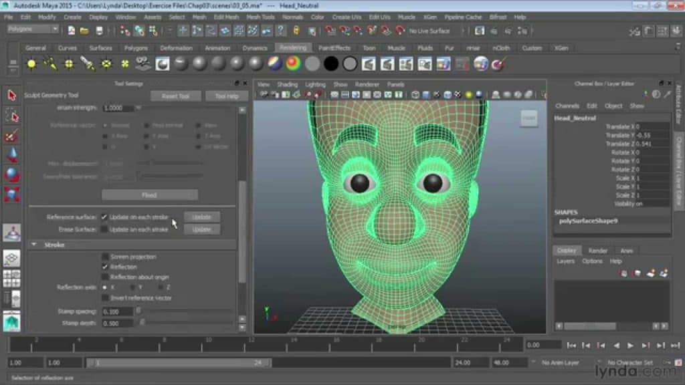Click the play backwards button
Viewport: 685px width, 385px height.
click(x=616, y=346)
